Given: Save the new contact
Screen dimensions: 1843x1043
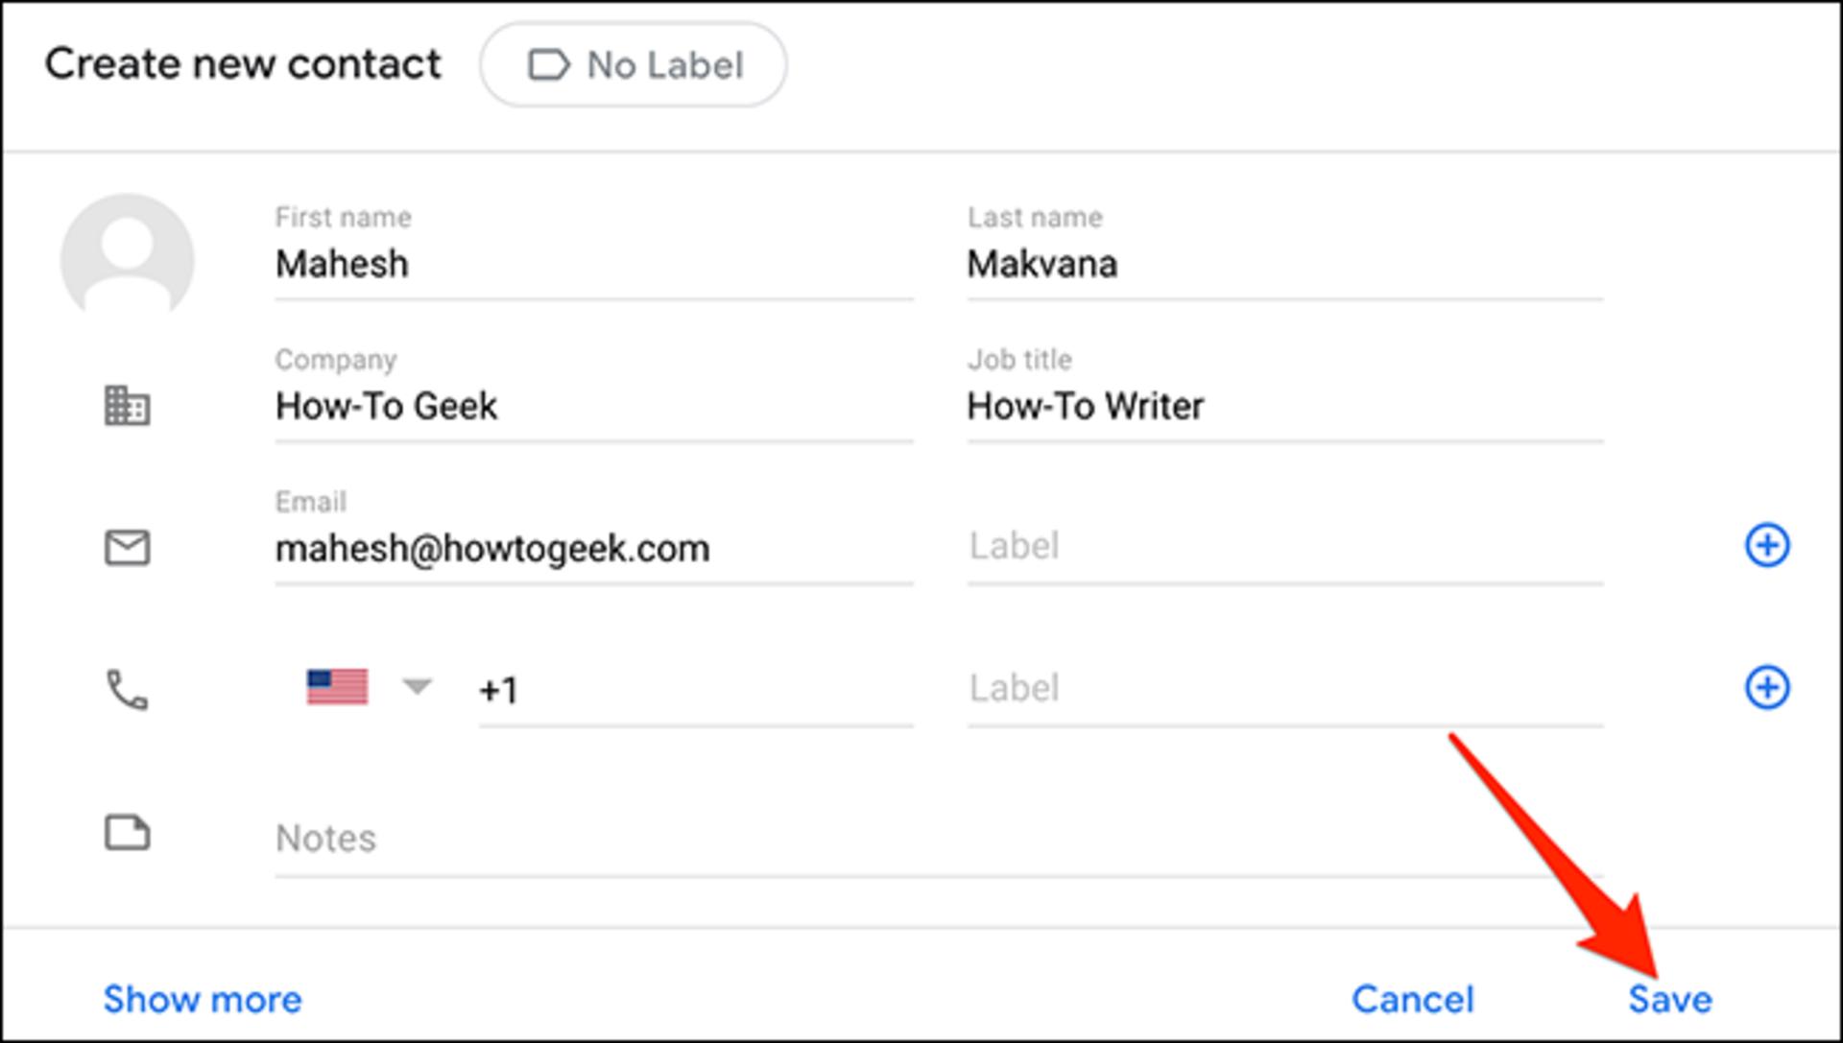Looking at the screenshot, I should click(x=1670, y=999).
